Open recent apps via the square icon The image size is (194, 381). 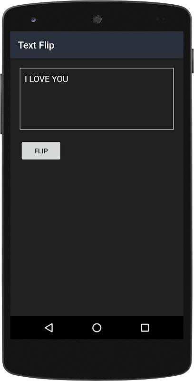pyautogui.click(x=145, y=328)
